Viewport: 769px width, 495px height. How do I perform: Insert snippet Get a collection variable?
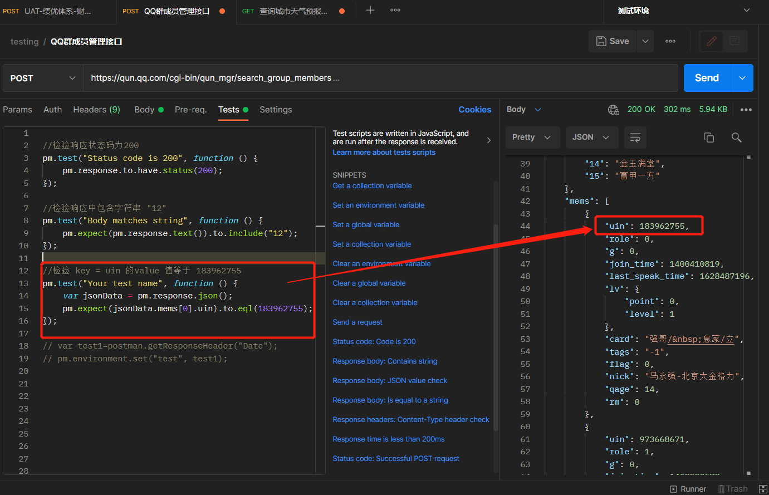pos(372,186)
